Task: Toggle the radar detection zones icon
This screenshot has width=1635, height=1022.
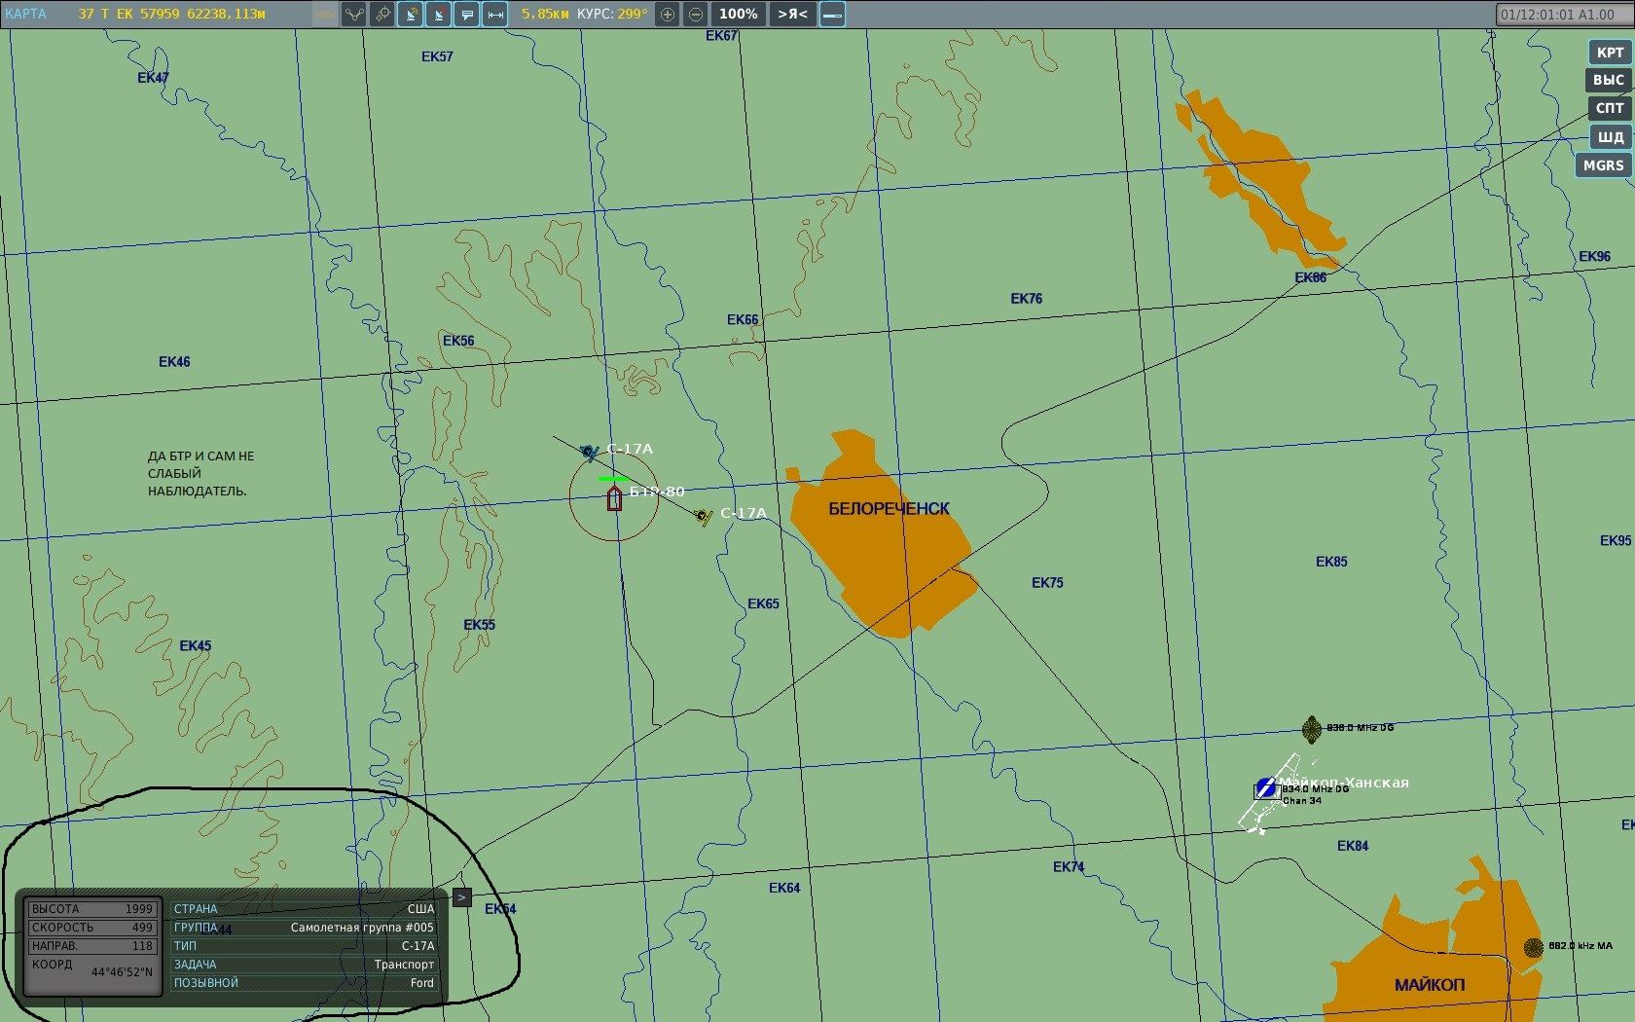Action: (x=411, y=14)
